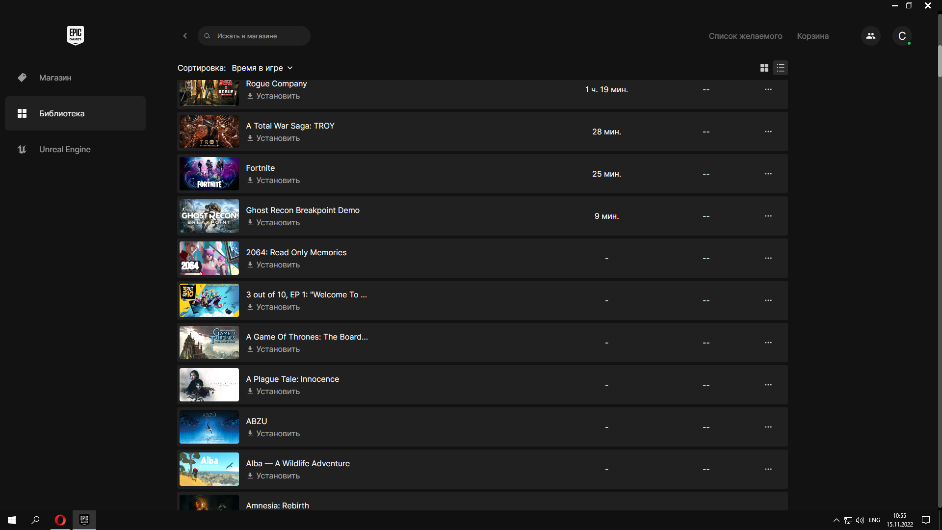Click the 2064: Read Only Memories thumbnail
Screen dimensions: 942x530
(209, 258)
